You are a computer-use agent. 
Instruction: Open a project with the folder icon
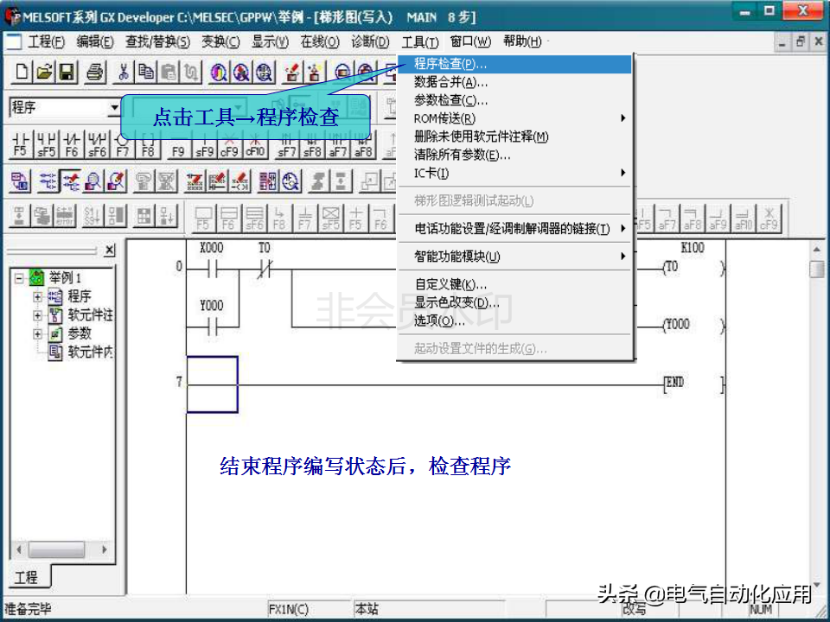[44, 72]
